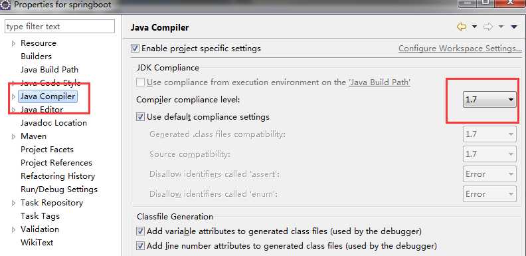
Task: Click the type filter text field
Action: point(60,27)
